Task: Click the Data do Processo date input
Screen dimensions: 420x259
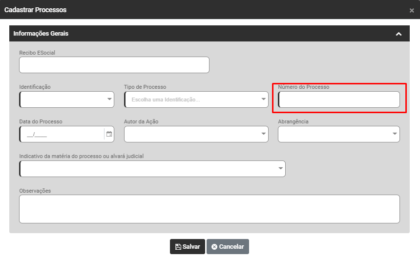Action: [61, 134]
